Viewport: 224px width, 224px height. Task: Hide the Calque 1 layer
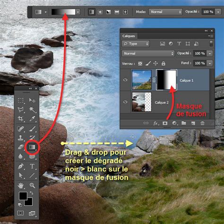tap(125, 80)
